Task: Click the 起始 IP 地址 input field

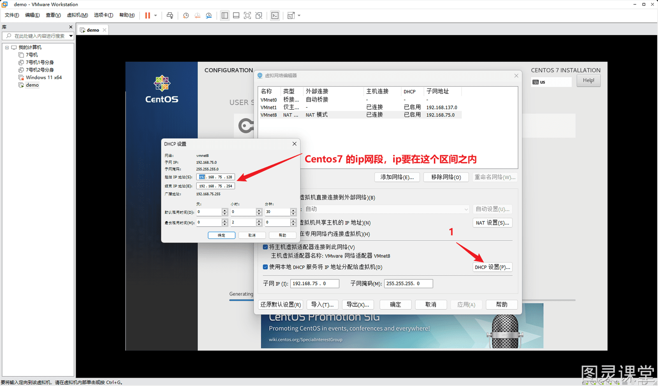Action: (215, 177)
